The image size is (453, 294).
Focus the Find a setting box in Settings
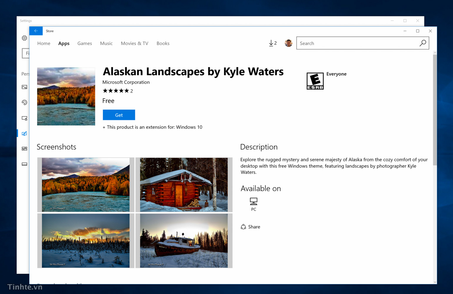(26, 53)
